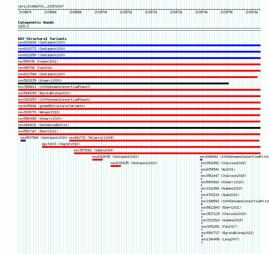The height and width of the screenshot is (254, 269).
Task: Open variant nsv6327548 (Sedlazeck2020) label
Action: 42,74
